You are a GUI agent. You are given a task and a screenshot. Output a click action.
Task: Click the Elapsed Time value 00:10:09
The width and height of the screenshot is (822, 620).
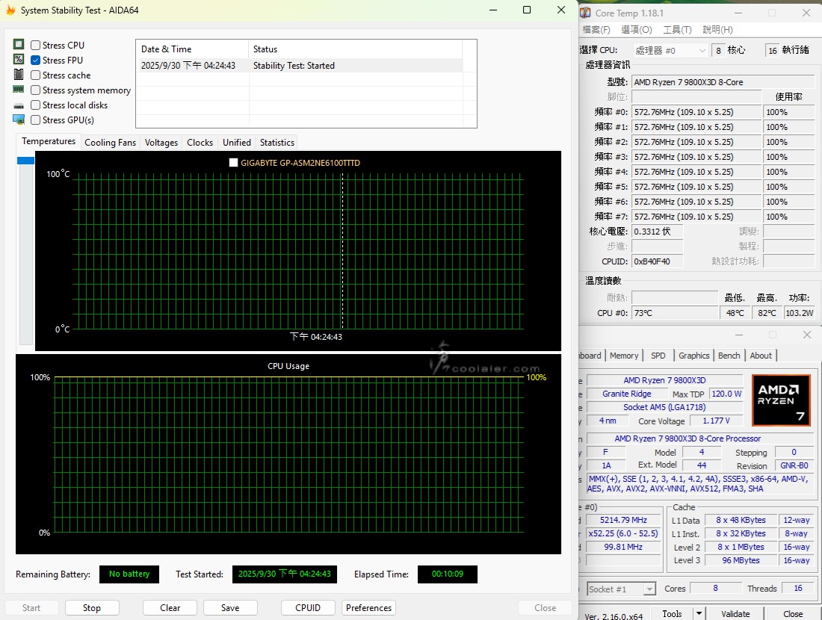[x=448, y=574]
